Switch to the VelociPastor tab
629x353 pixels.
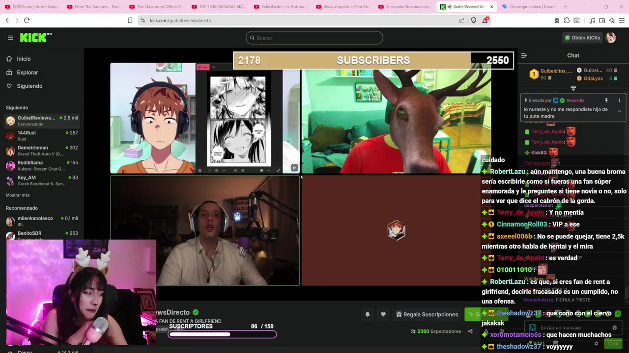tap(281, 7)
